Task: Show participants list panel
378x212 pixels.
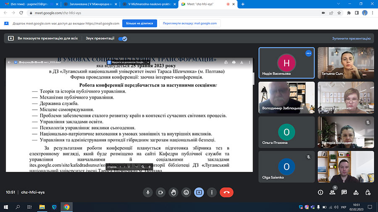Action: pyautogui.click(x=332, y=192)
